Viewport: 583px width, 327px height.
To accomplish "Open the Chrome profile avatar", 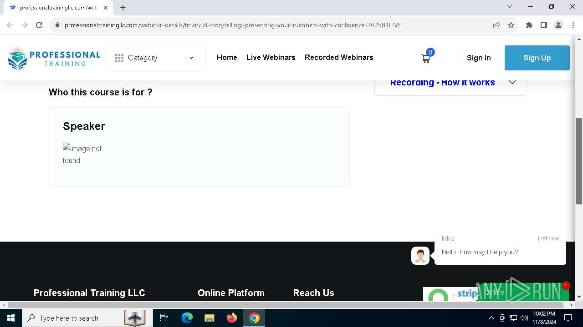I will (558, 25).
